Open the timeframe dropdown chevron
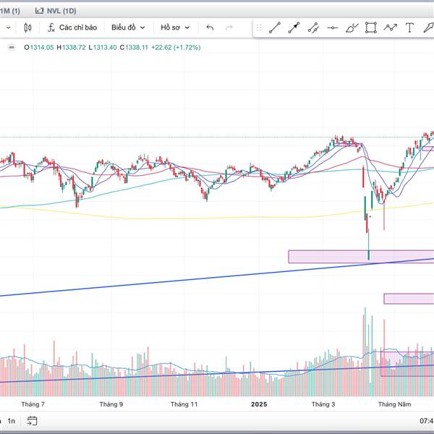The image size is (434, 434). coord(8,27)
